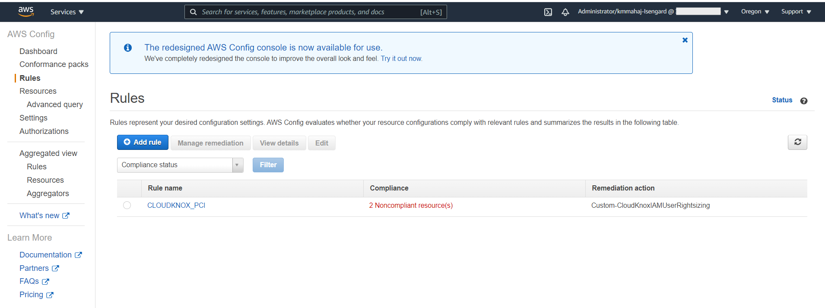Click the View details button

(x=279, y=143)
